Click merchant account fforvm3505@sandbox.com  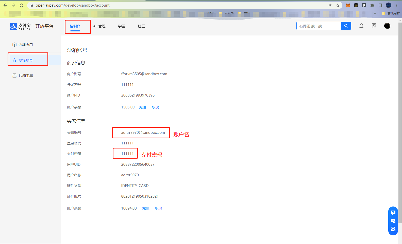click(144, 74)
